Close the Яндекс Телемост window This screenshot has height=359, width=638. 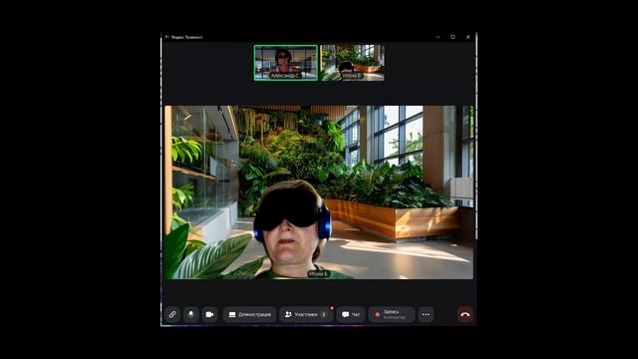pyautogui.click(x=468, y=37)
